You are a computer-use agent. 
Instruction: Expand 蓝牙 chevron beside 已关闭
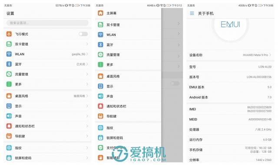(87, 64)
